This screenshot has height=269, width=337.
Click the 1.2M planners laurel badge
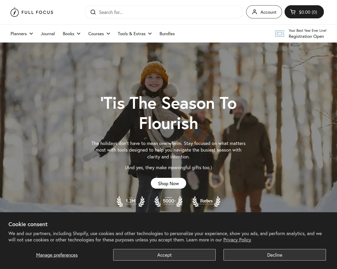[x=131, y=201]
